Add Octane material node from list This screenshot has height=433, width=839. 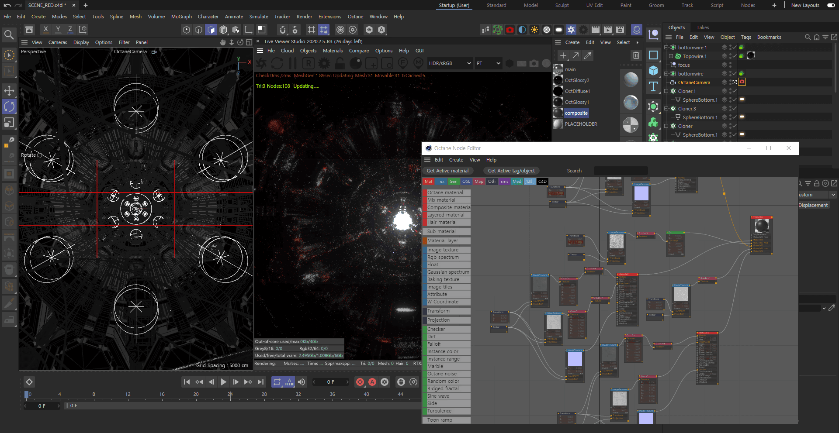point(447,192)
